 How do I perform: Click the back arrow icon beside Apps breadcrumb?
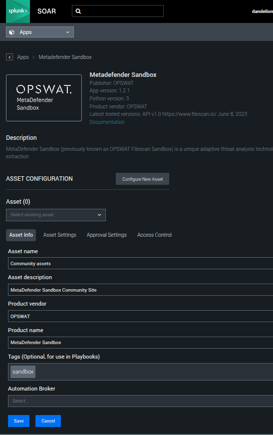click(x=9, y=57)
